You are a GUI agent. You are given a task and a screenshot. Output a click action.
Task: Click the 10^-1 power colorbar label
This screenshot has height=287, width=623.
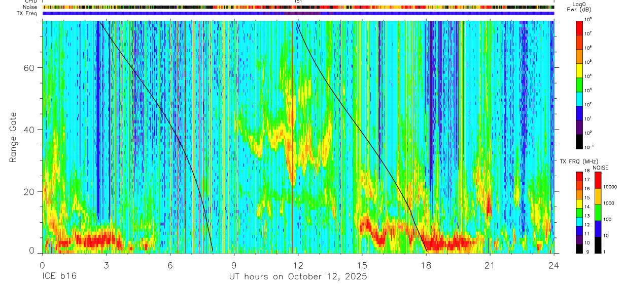pos(589,147)
